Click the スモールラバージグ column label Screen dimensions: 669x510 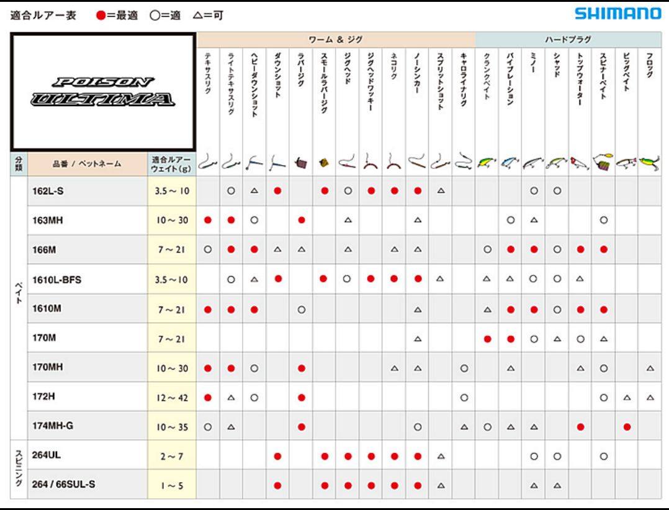pyautogui.click(x=324, y=83)
